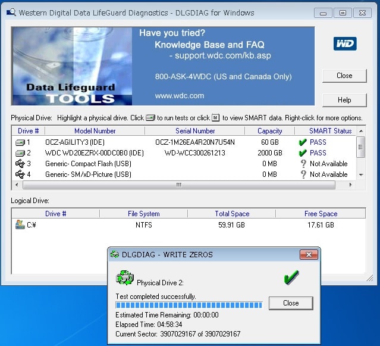380x346 pixels.
Task: Click the run tests icon in the instructions
Action: 150,118
